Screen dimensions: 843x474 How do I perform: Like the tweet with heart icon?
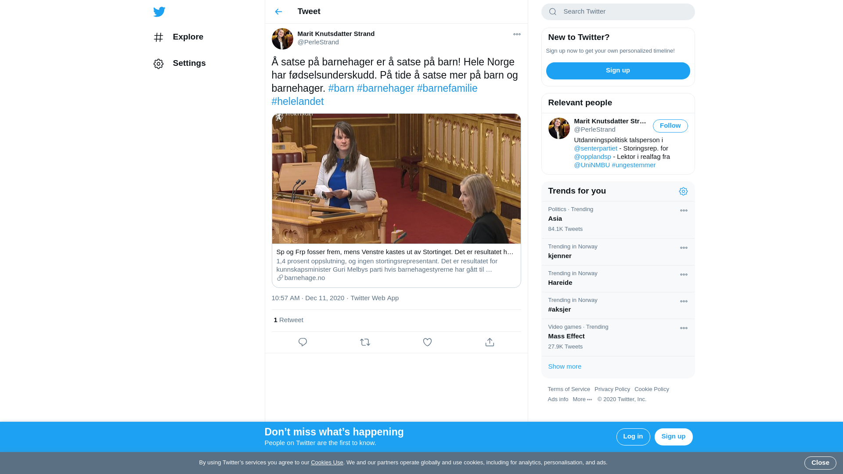tap(427, 342)
